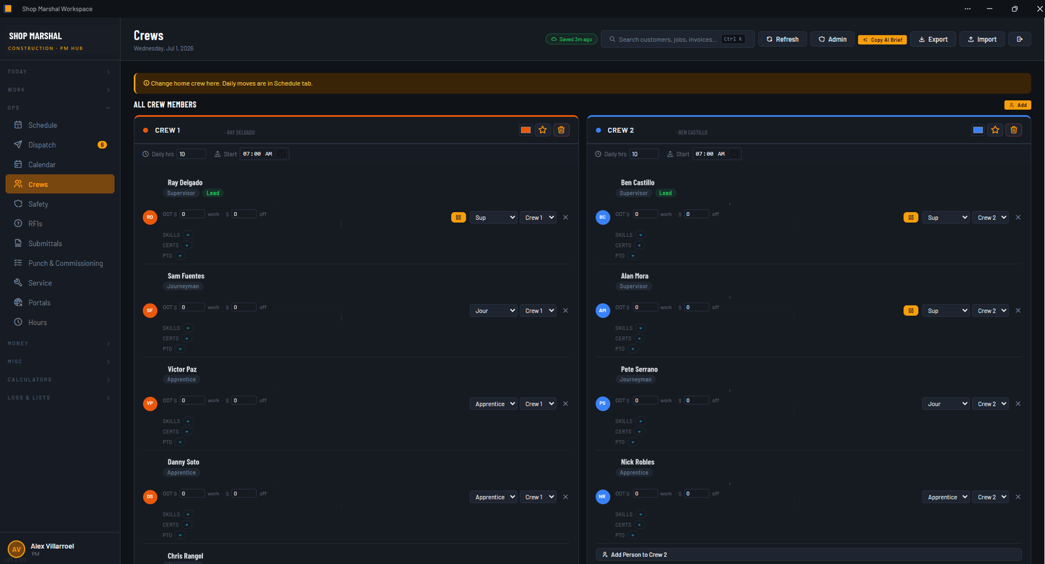The width and height of the screenshot is (1045, 564).
Task: Open Ray Delgado's role dropdown showing Sup
Action: coord(494,217)
